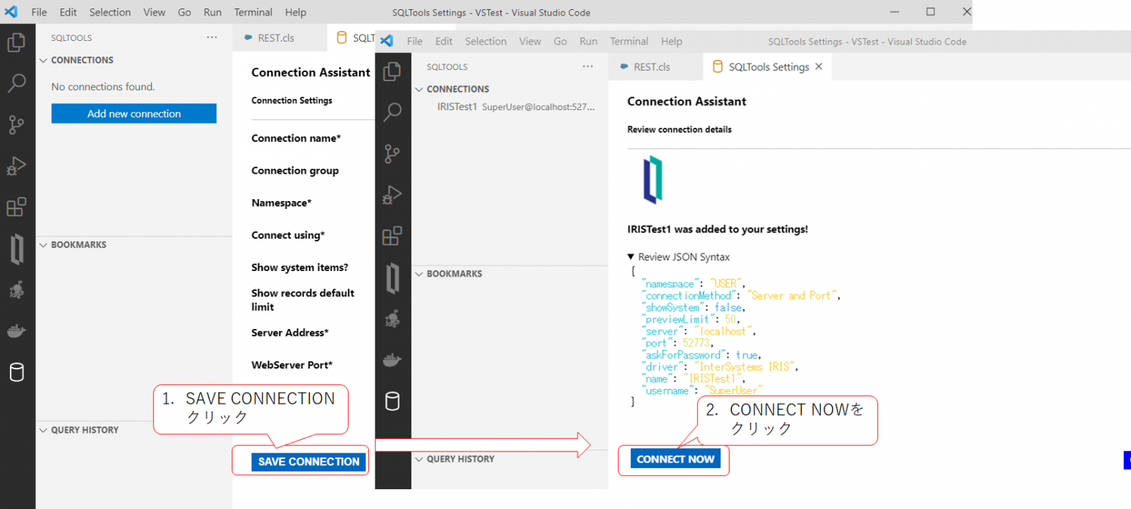Open Run and Debug in right window's activity bar

(x=392, y=195)
